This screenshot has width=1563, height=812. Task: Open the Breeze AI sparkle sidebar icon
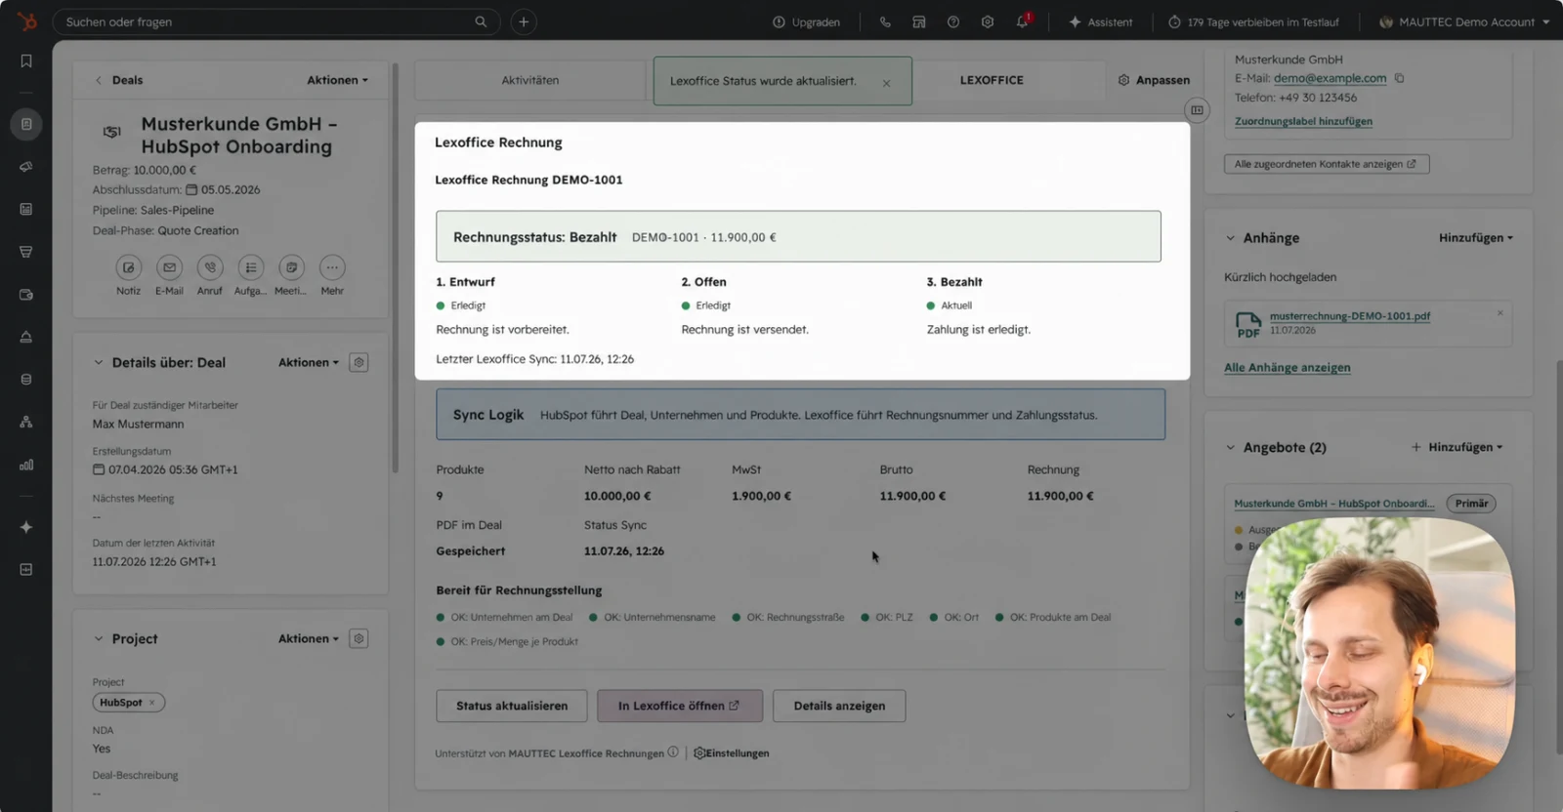(26, 527)
